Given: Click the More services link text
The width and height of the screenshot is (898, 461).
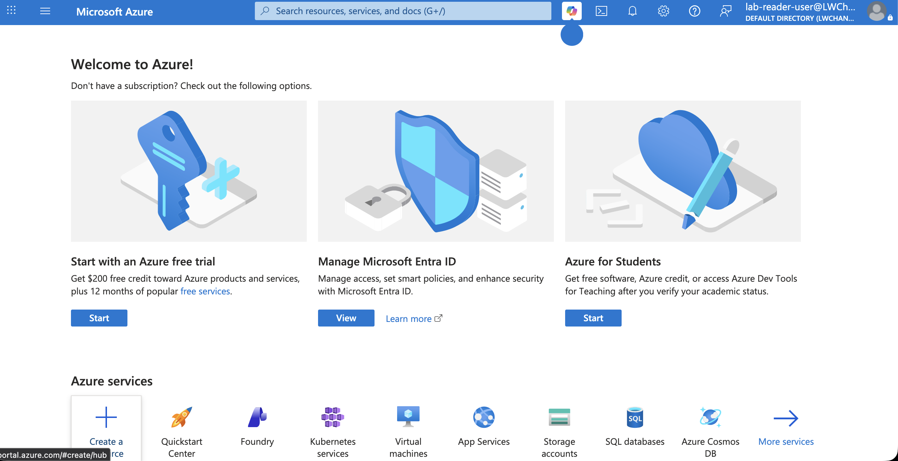Looking at the screenshot, I should 786,442.
